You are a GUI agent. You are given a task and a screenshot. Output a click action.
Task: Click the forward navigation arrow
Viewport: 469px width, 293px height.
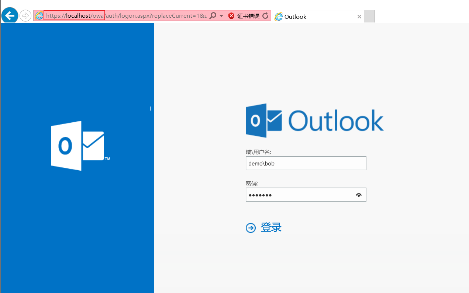pos(25,15)
